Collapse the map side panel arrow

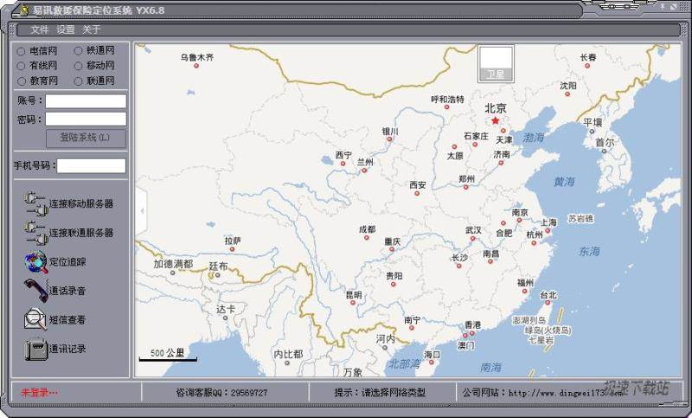141,209
